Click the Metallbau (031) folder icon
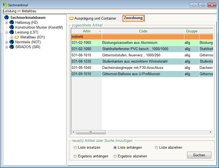The width and height of the screenshot is (219, 168). (x=17, y=37)
